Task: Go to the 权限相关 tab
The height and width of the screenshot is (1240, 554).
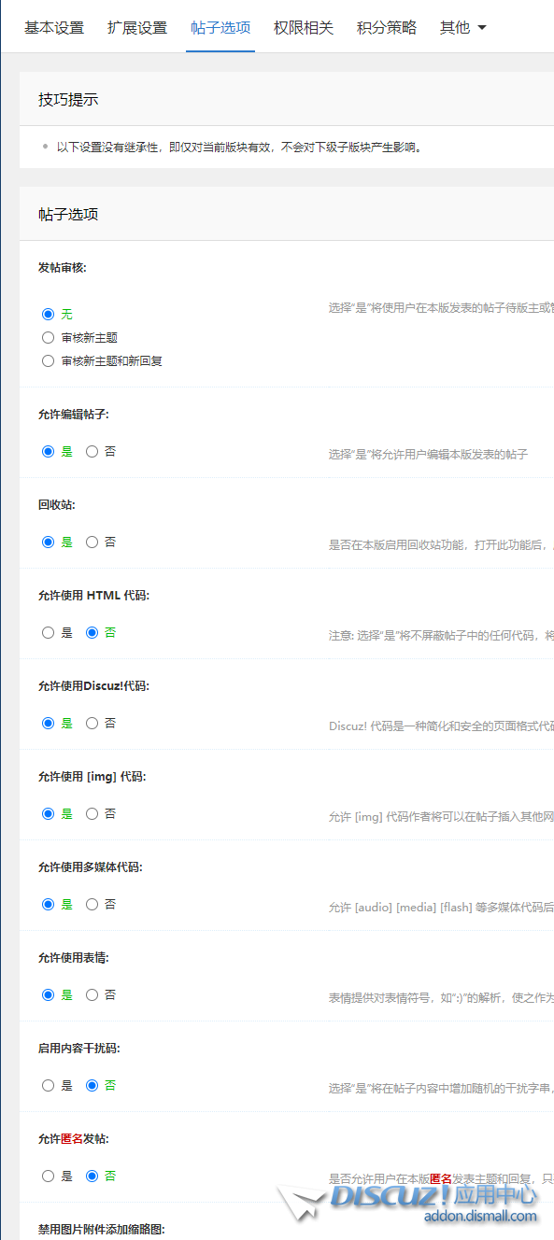Action: coord(304,27)
